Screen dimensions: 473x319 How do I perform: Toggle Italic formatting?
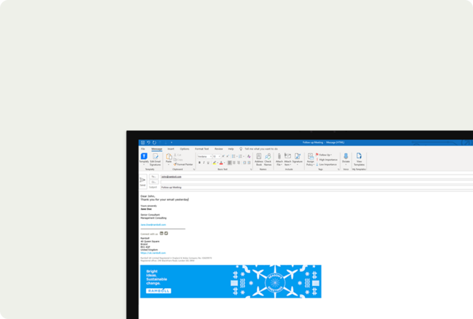point(204,163)
